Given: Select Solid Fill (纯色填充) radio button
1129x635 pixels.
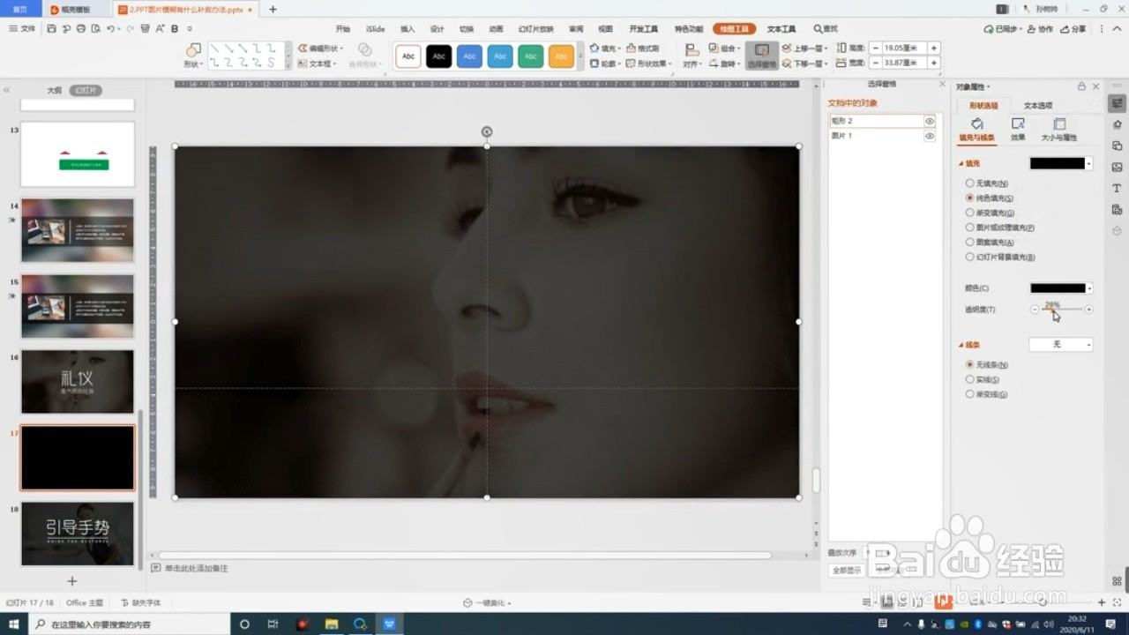Looking at the screenshot, I should (x=970, y=198).
